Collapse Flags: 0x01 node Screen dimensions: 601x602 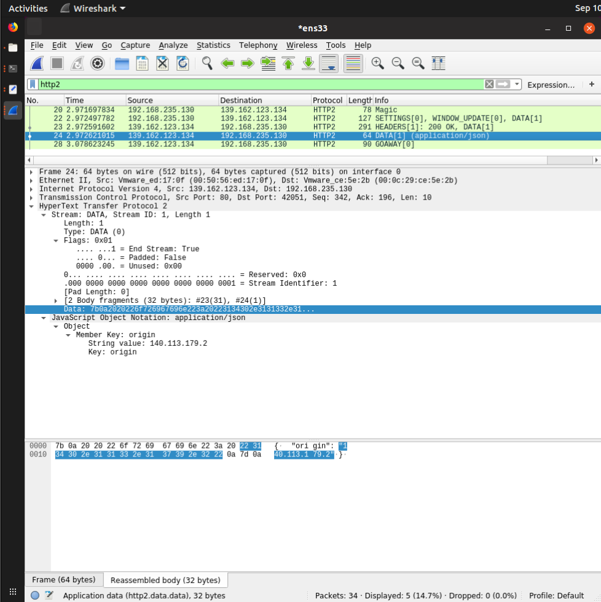(x=56, y=241)
